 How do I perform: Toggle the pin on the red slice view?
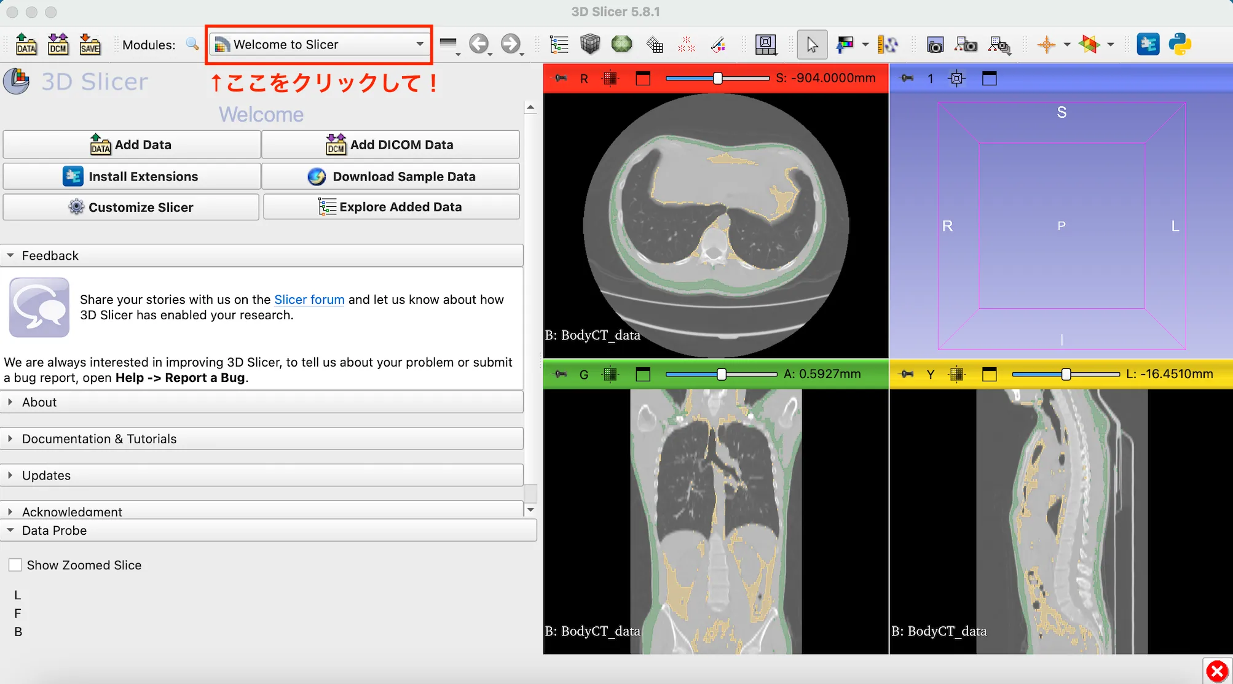click(x=561, y=78)
